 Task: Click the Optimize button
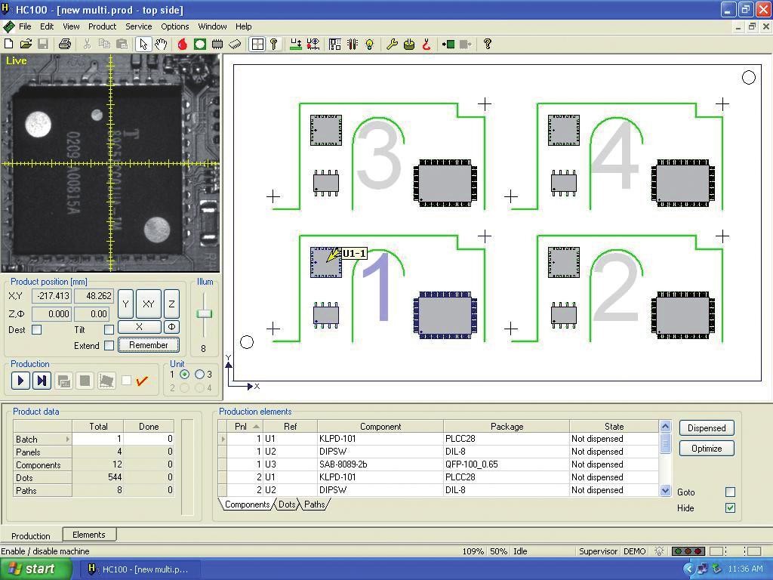[706, 449]
